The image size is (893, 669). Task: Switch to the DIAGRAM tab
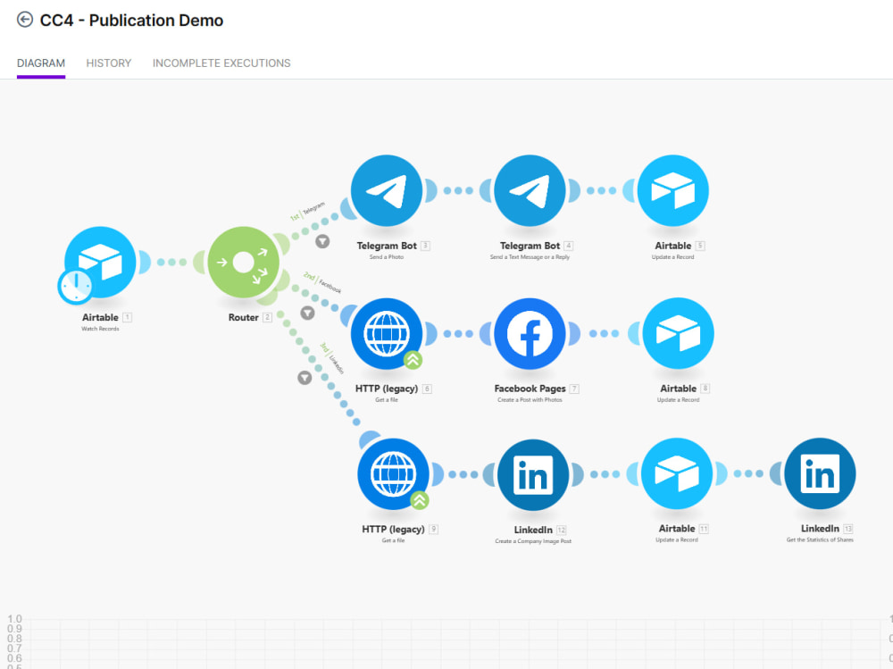[41, 63]
